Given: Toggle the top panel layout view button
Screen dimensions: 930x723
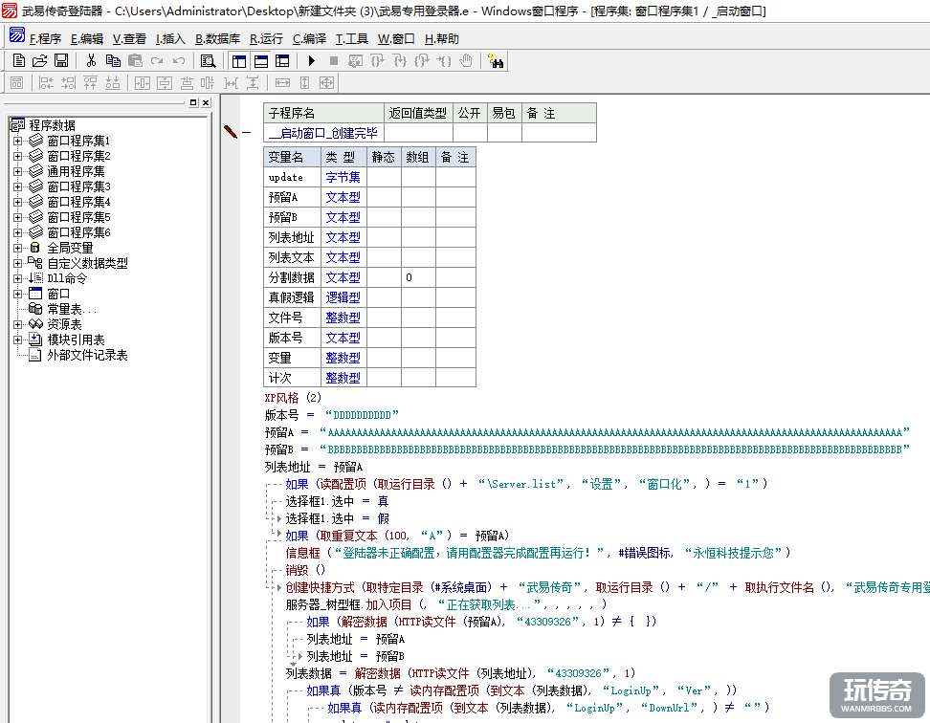Looking at the screenshot, I should (x=261, y=61).
